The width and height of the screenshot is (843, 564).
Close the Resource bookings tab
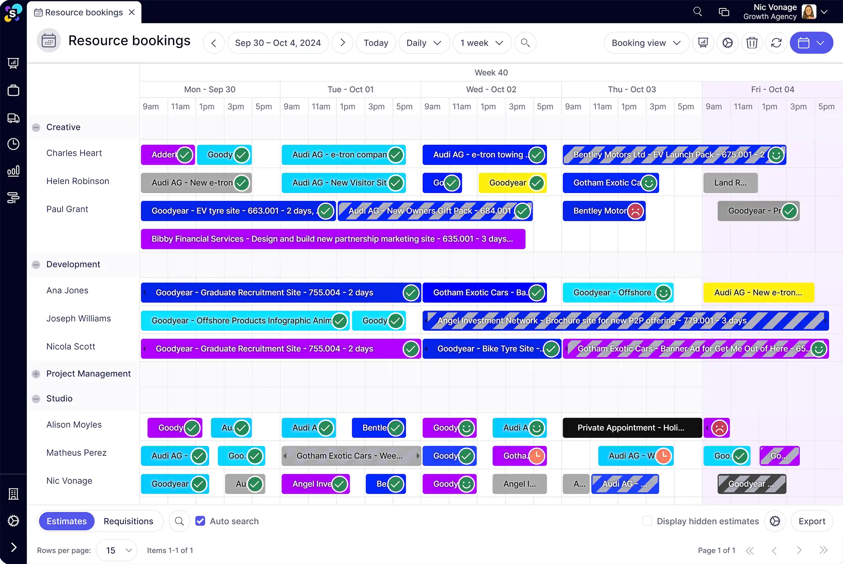pyautogui.click(x=132, y=12)
